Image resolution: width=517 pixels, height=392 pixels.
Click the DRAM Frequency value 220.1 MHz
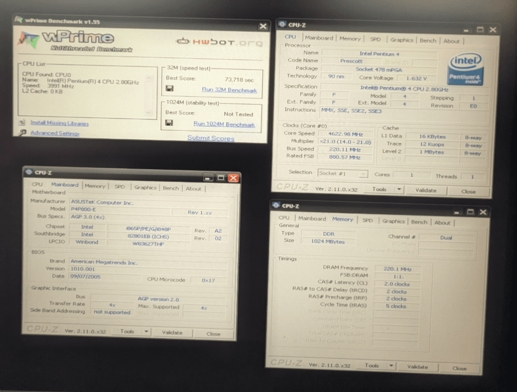pyautogui.click(x=397, y=269)
